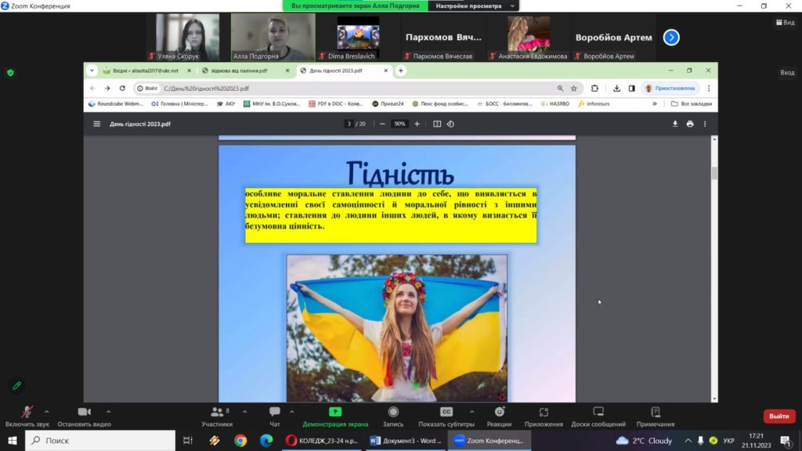The height and width of the screenshot is (451, 802).
Task: Show hidden tray icons chevron
Action: 688,440
